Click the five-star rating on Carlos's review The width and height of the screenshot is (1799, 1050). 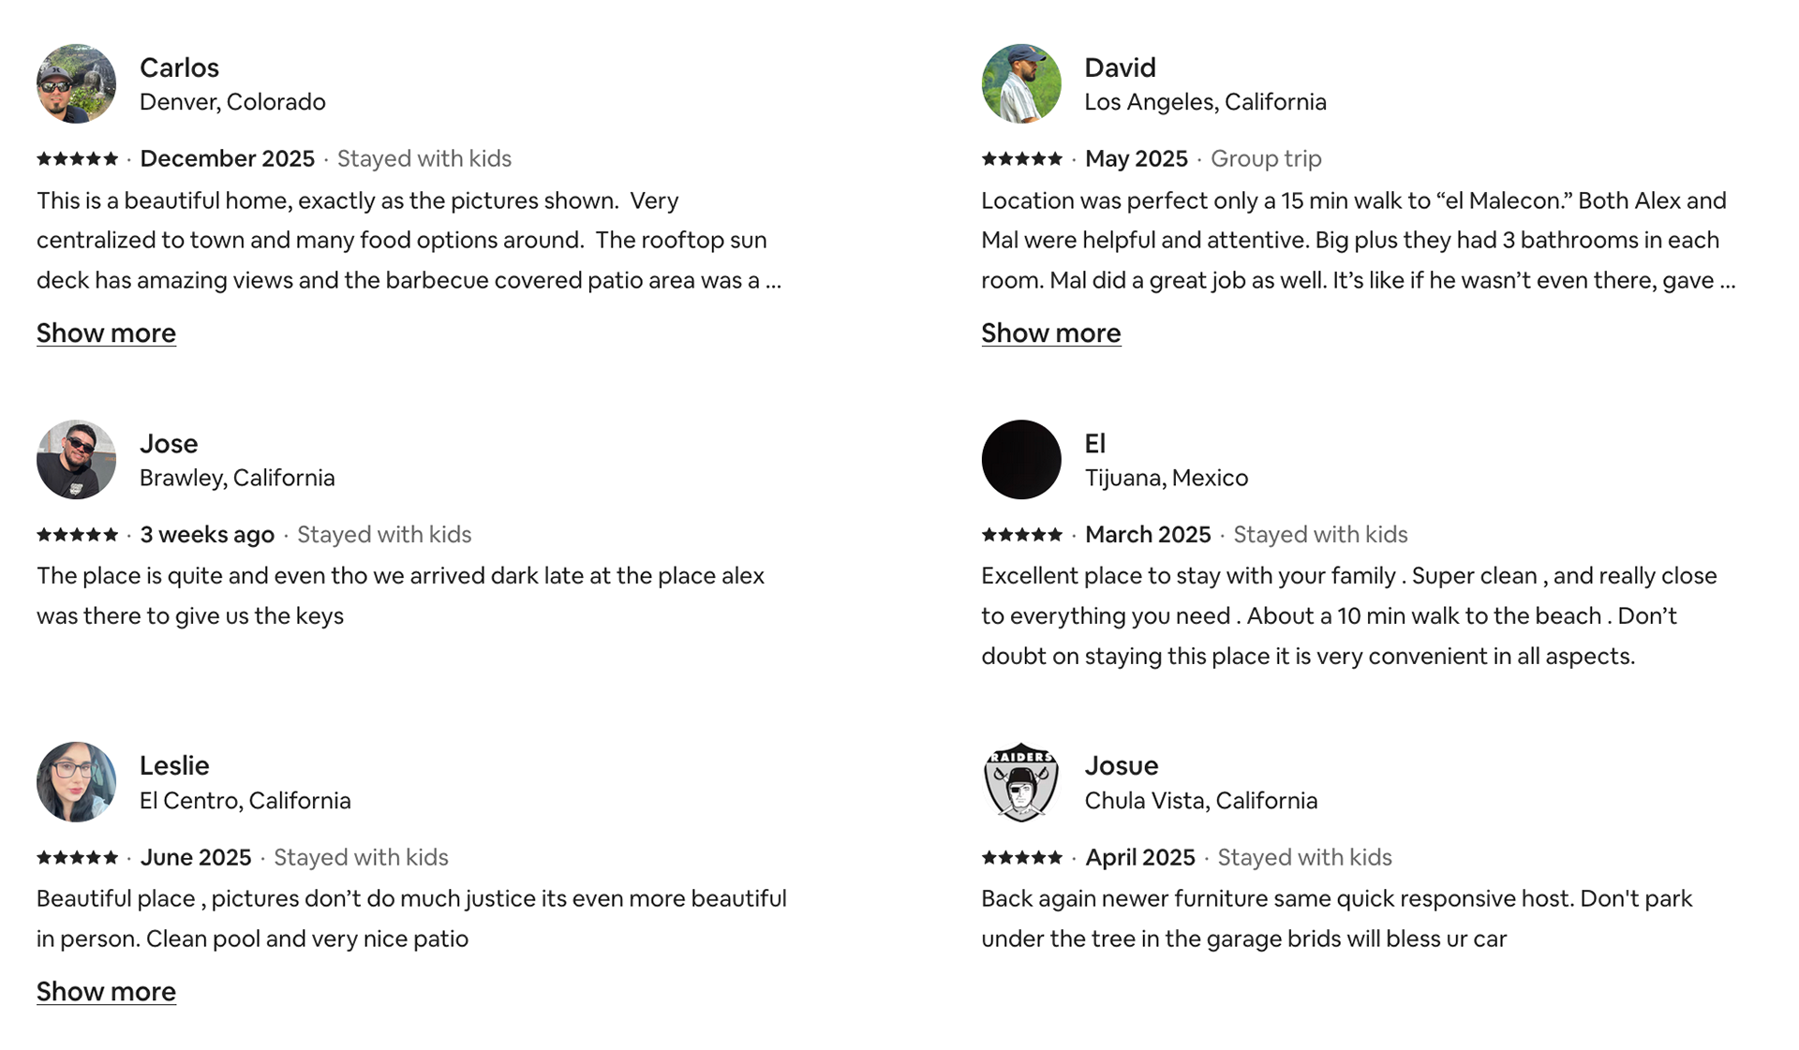click(x=77, y=159)
